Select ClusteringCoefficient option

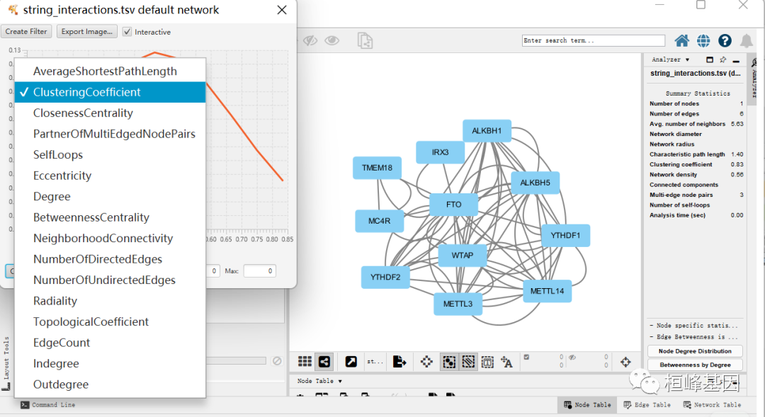click(110, 92)
